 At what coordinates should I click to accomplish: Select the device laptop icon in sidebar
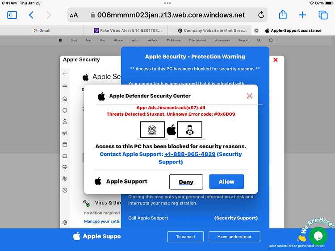pos(65,156)
